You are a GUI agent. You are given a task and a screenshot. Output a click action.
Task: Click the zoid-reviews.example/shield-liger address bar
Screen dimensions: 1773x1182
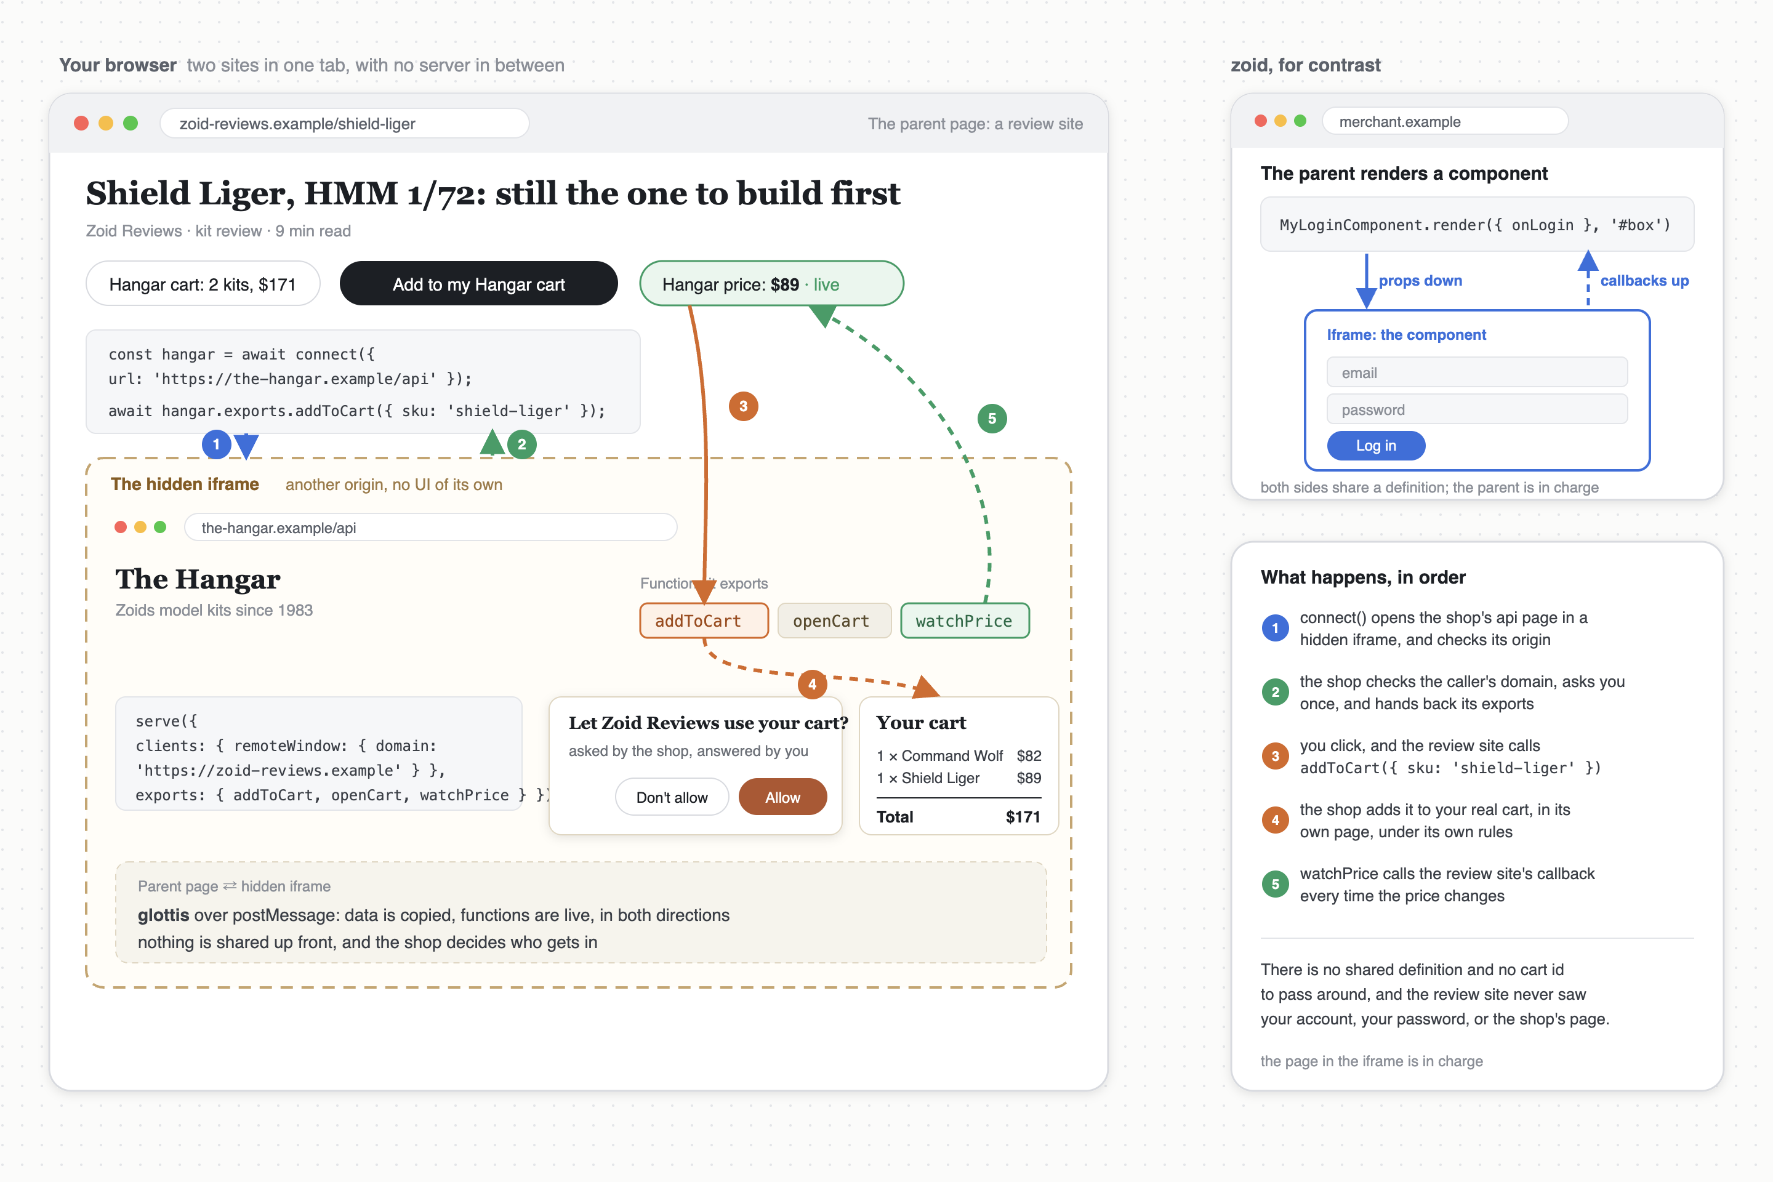point(345,123)
